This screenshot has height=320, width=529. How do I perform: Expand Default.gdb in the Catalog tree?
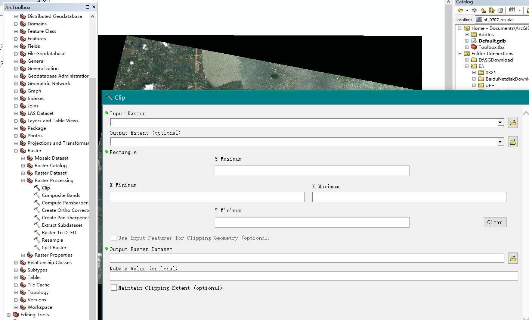point(467,41)
